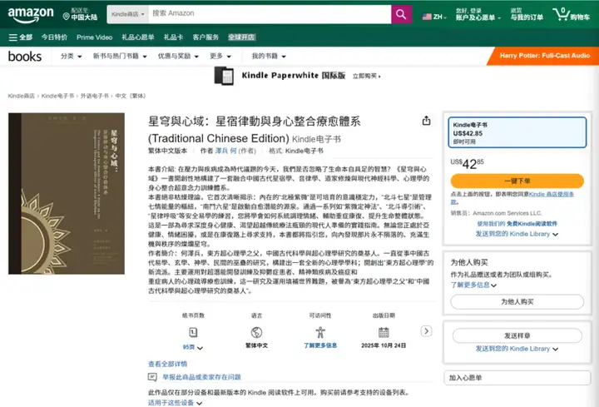
Task: Click the book cover thumbnail
Action: 67,193
